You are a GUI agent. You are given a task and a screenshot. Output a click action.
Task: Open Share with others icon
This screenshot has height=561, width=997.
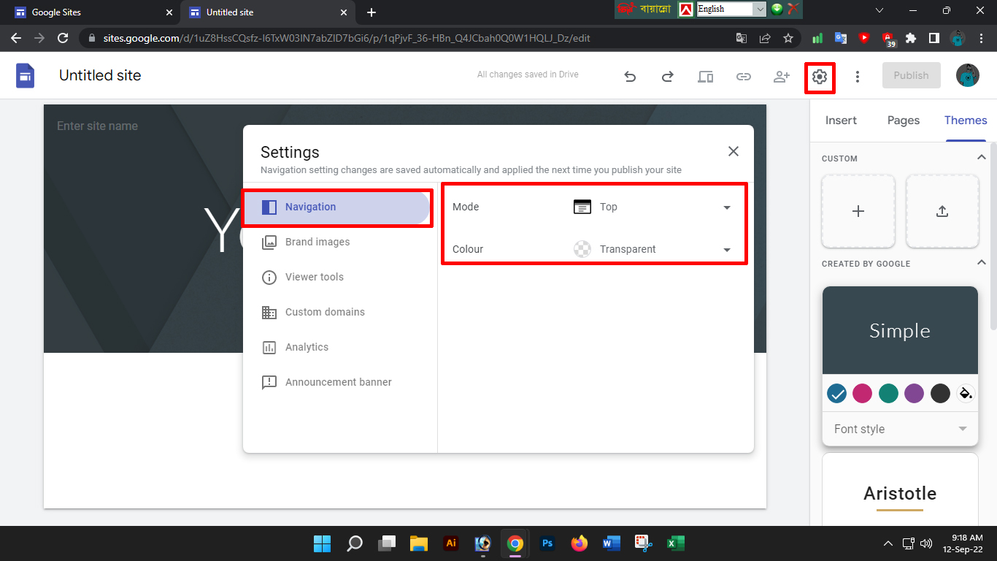[x=781, y=76]
